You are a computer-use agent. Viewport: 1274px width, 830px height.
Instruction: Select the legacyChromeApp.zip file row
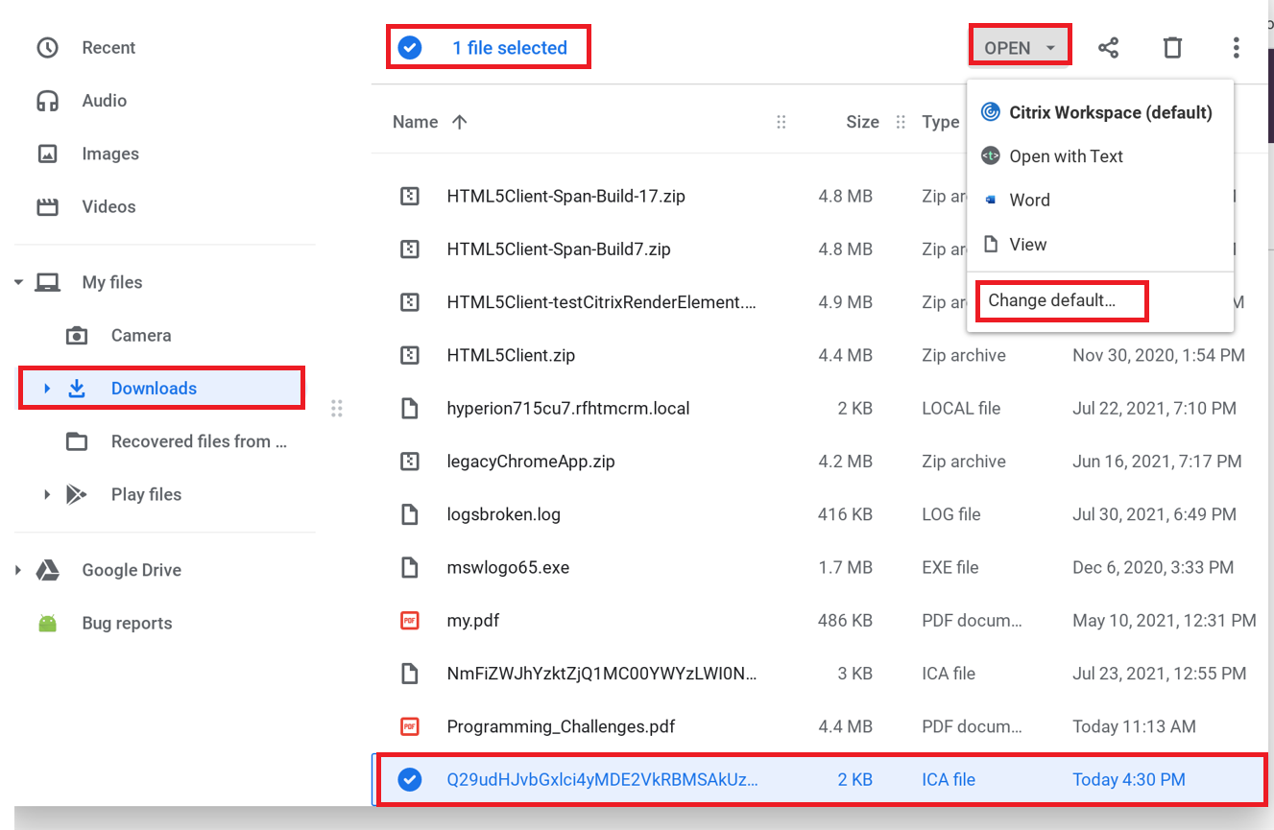coord(531,462)
